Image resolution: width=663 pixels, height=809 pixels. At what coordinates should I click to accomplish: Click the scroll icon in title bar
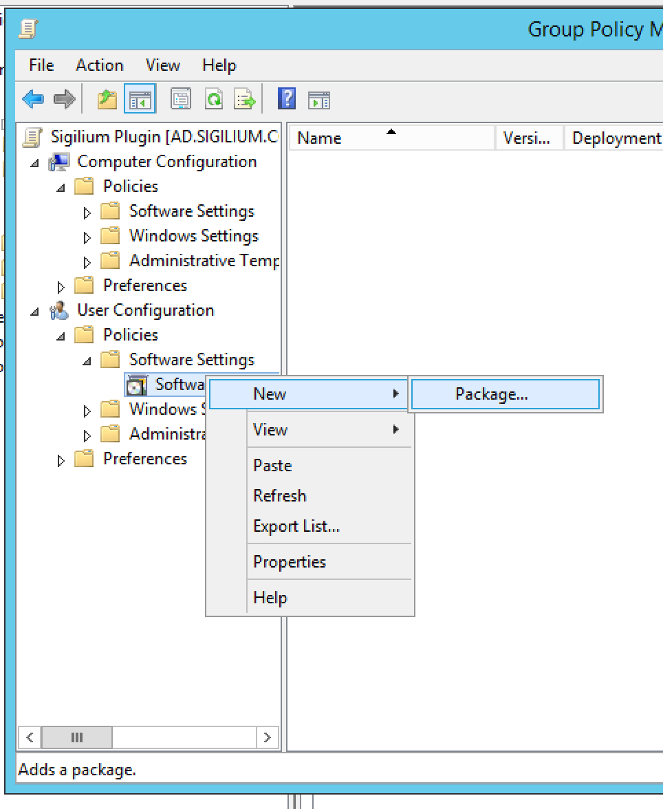[x=28, y=29]
